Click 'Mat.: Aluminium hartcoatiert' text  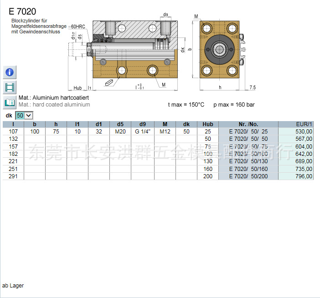[x=54, y=98]
